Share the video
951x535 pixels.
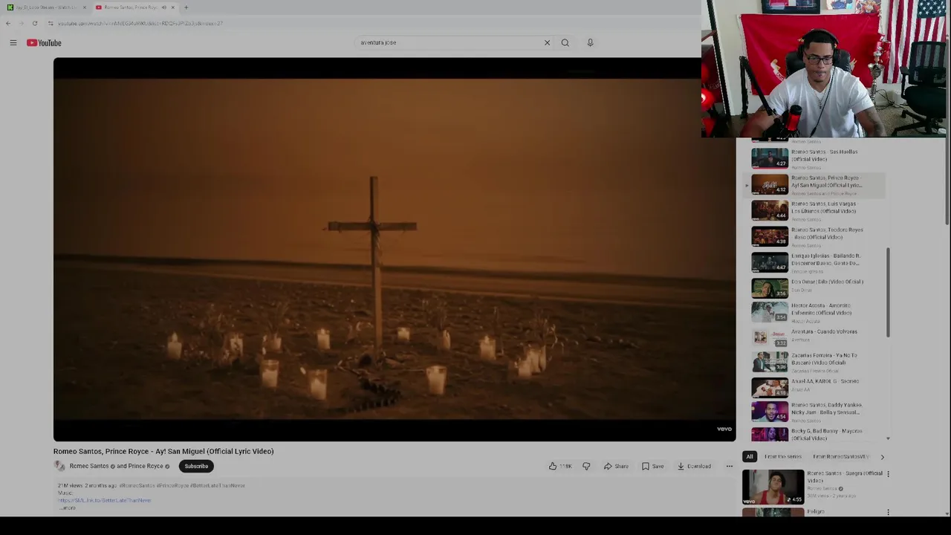point(616,466)
